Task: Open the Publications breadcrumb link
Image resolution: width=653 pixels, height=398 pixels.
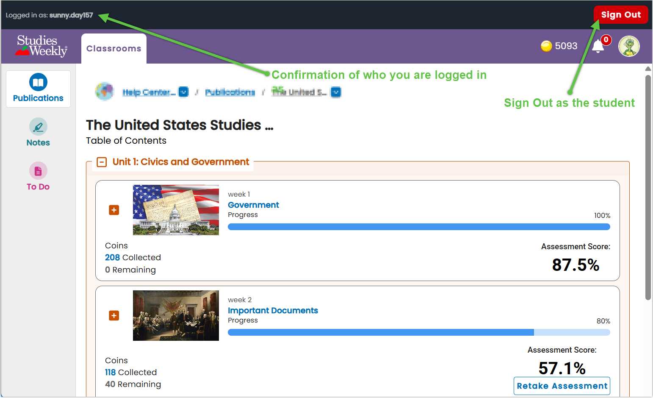Action: click(230, 92)
